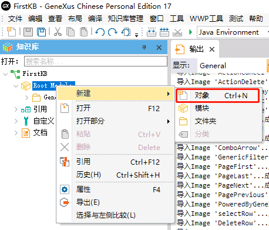Choose 新建 in the context menu
The image size is (269, 230).
click(x=115, y=94)
